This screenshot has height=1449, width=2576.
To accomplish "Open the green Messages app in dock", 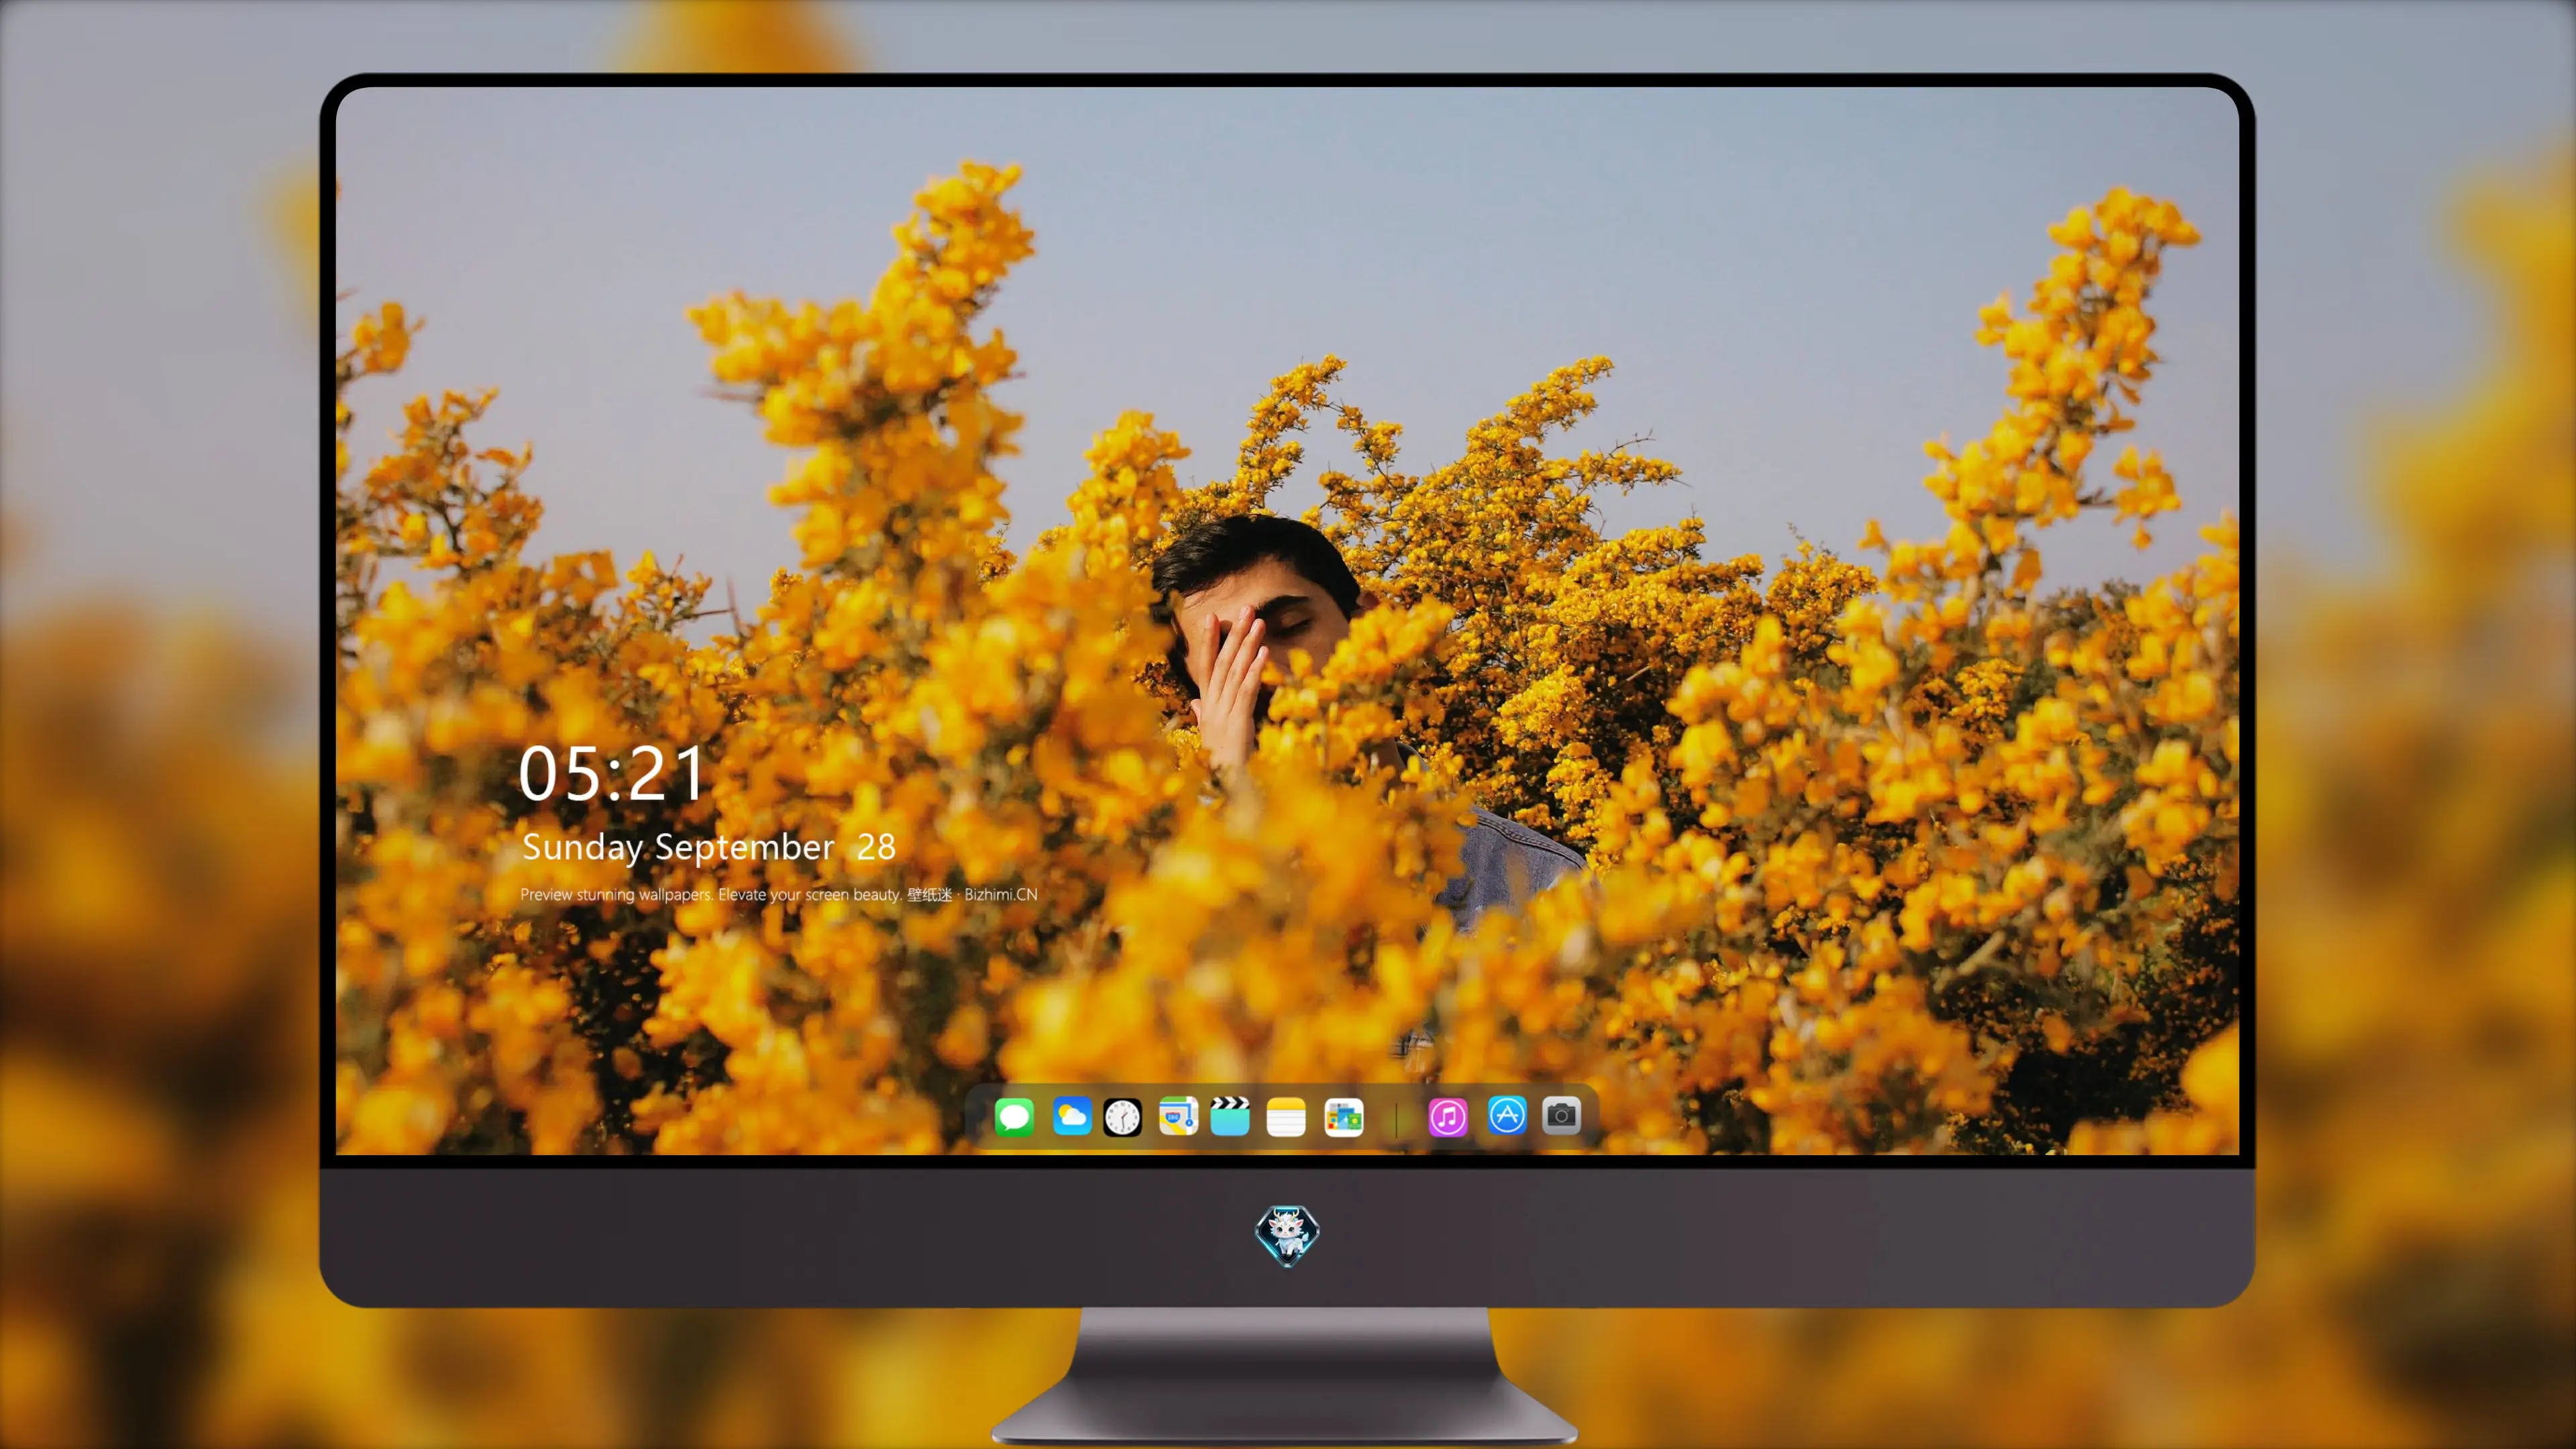I will click(x=1014, y=1117).
